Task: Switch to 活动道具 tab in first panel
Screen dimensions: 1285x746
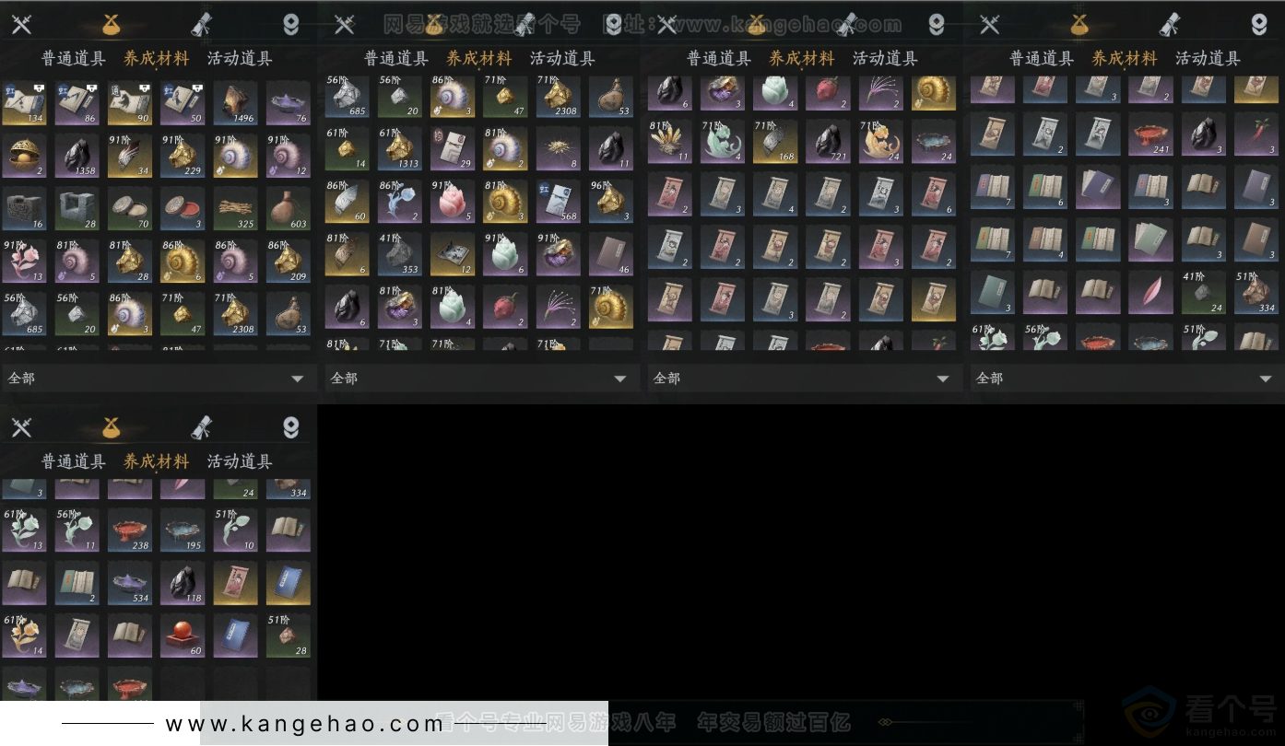Action: pos(240,59)
